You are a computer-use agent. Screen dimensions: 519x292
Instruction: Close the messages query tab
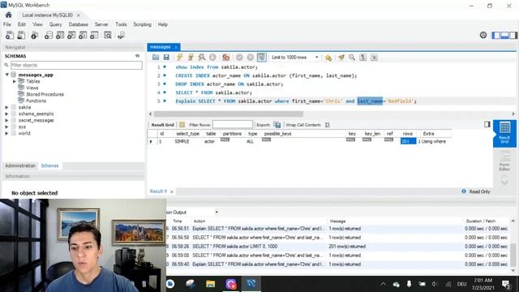point(176,47)
